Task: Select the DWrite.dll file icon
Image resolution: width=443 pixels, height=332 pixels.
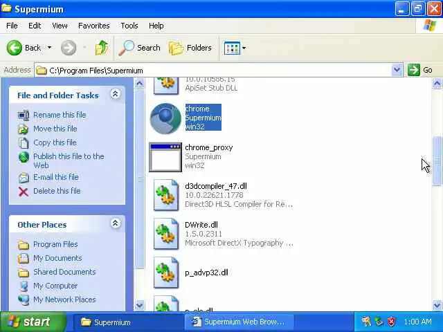Action: pyautogui.click(x=166, y=234)
